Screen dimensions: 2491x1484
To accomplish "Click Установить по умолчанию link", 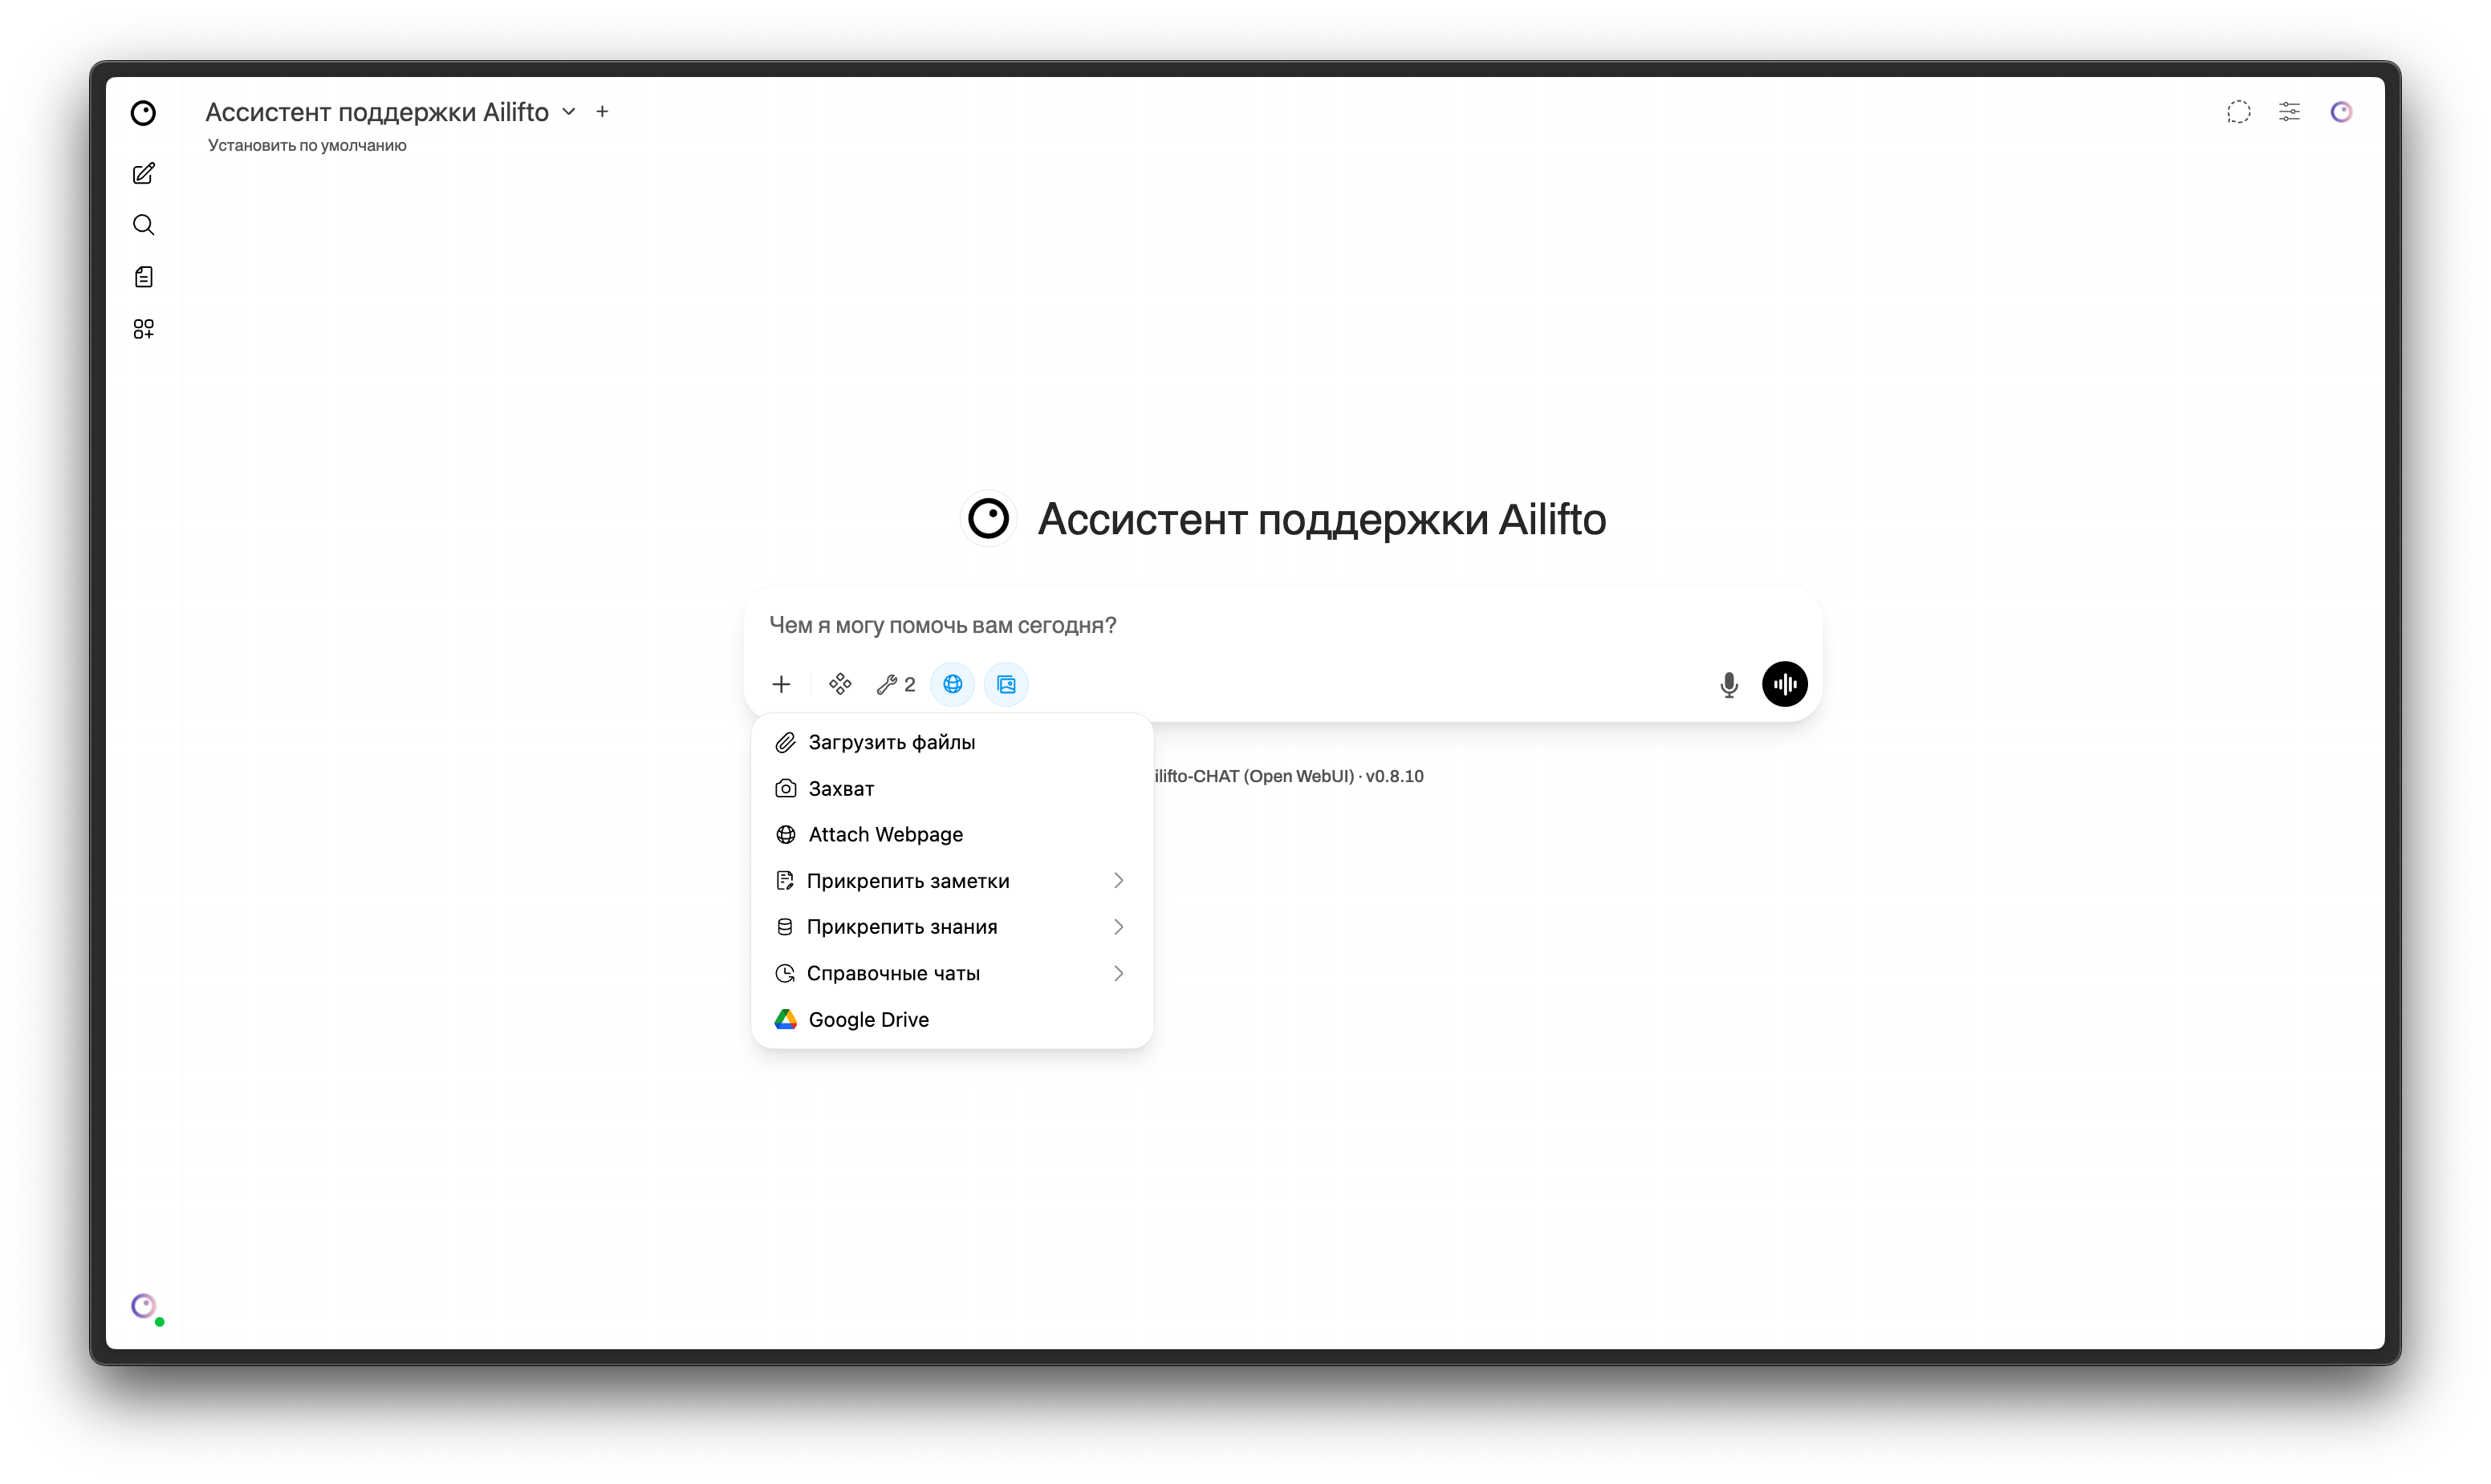I will pos(306,145).
